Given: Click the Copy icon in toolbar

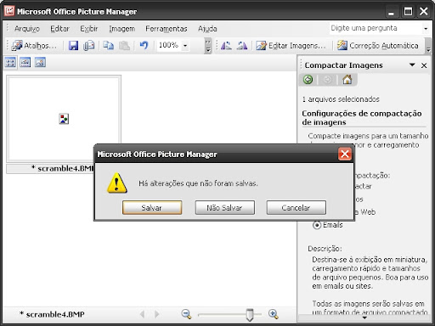Looking at the screenshot, I should click(x=108, y=46).
